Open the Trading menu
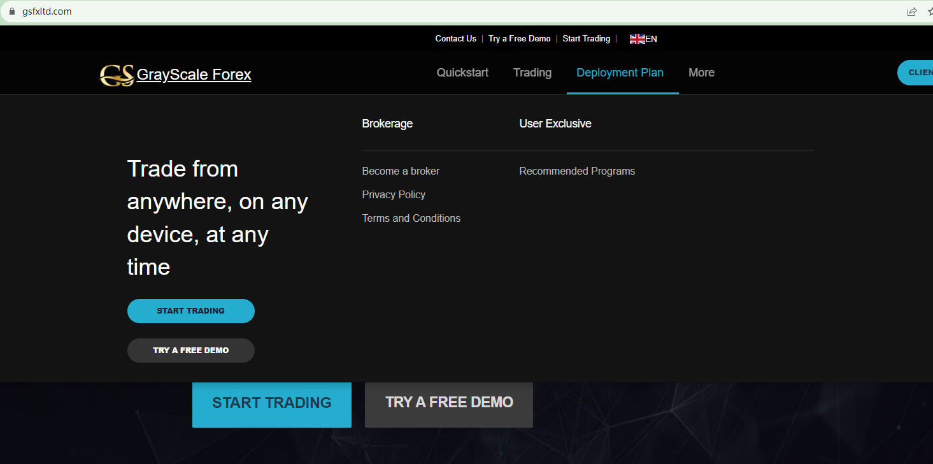Screen dimensions: 933x464 point(532,73)
